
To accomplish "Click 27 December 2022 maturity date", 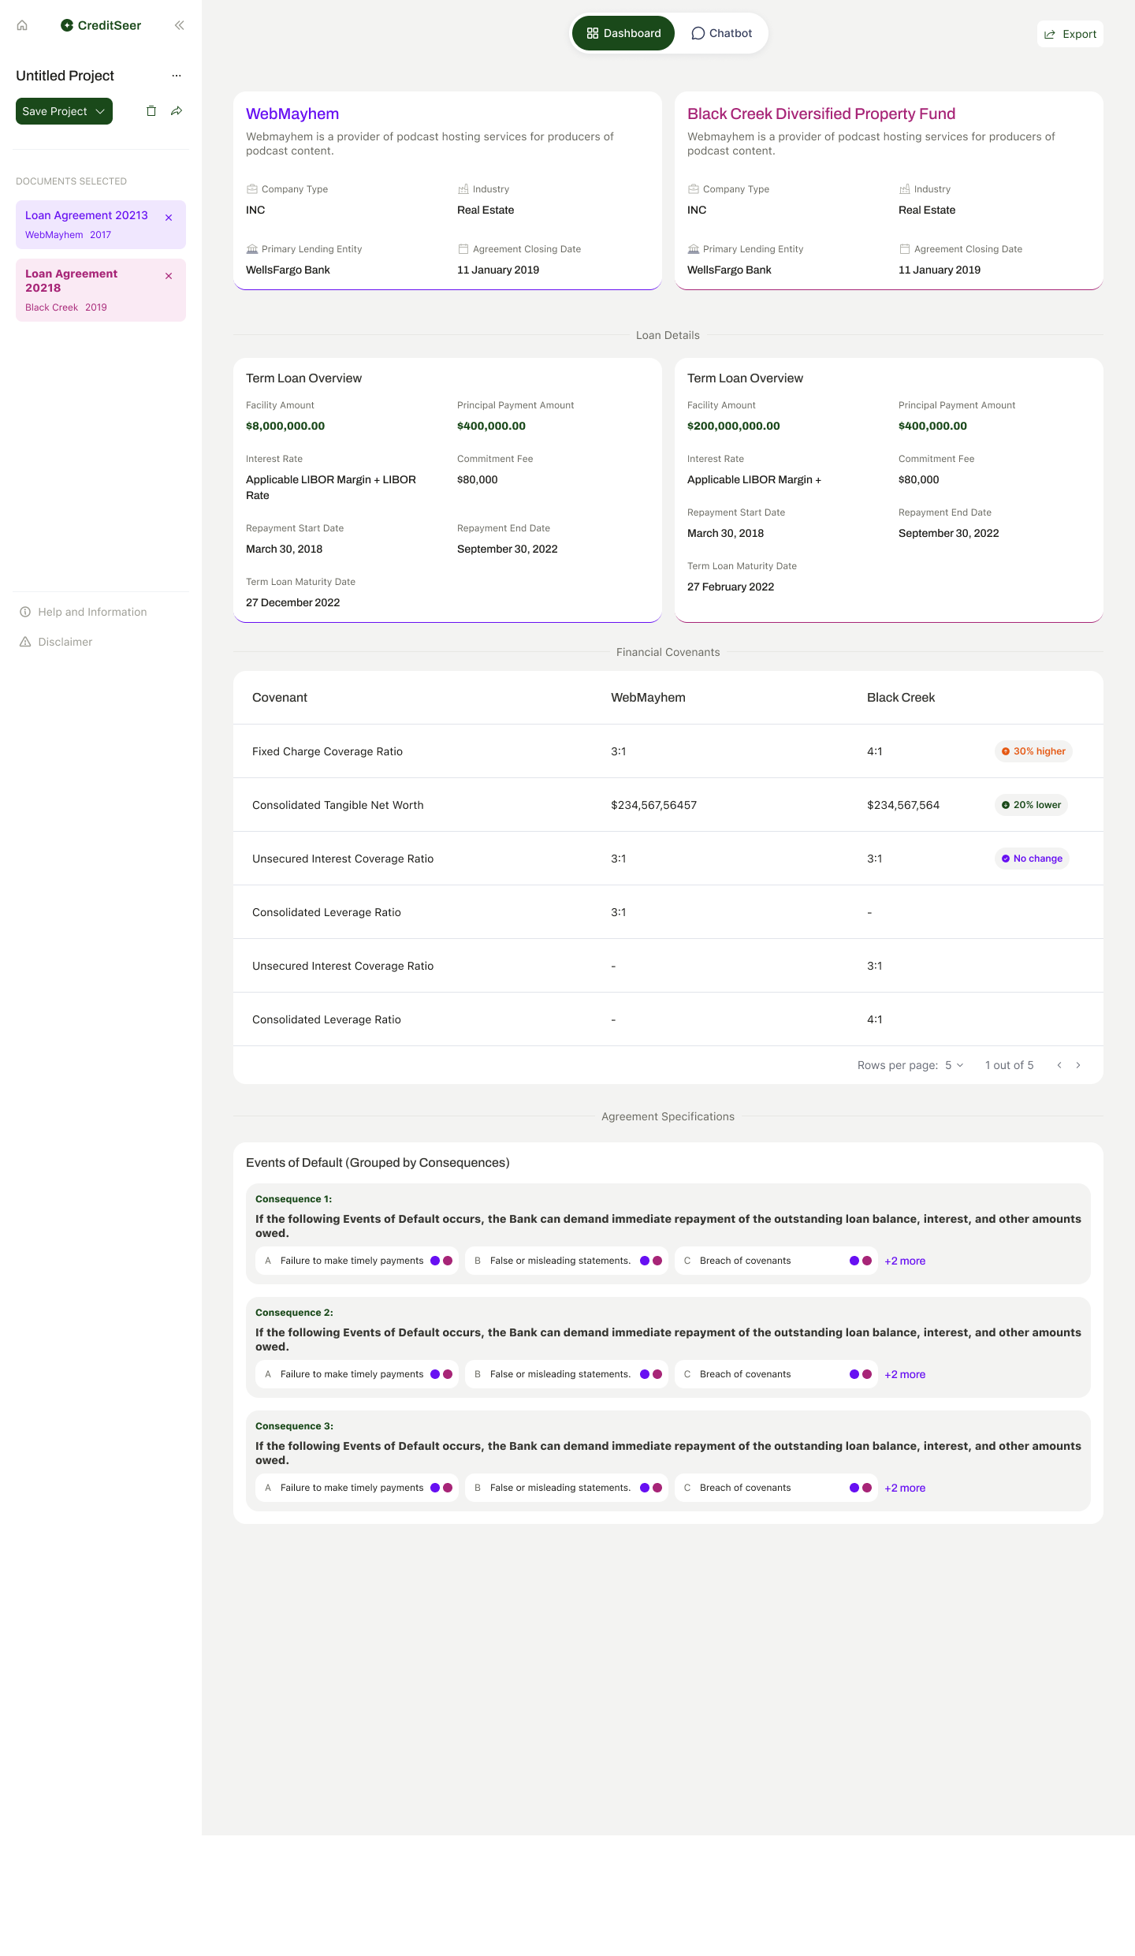I will coord(293,602).
